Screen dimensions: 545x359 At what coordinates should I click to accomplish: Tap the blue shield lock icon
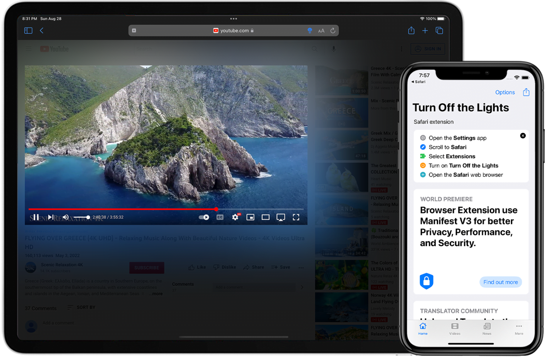click(426, 281)
